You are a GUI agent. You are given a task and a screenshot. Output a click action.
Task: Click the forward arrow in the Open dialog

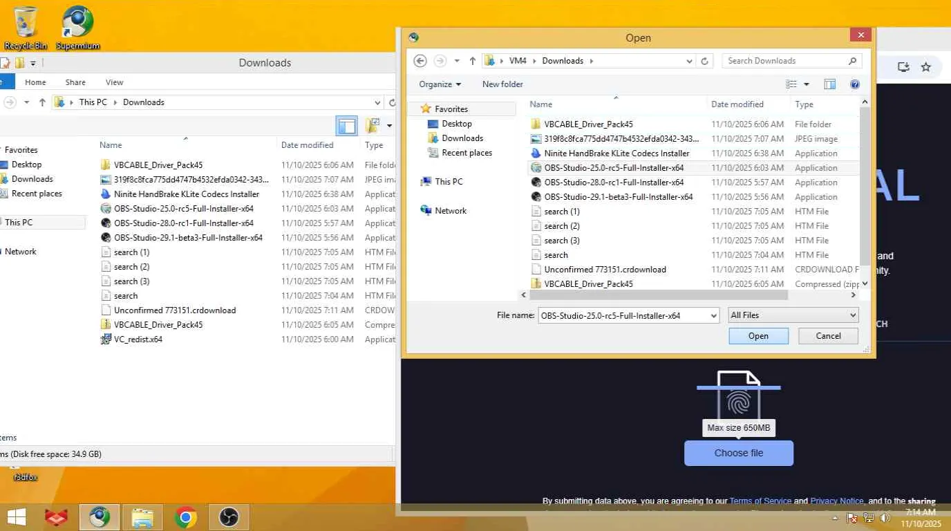[440, 61]
